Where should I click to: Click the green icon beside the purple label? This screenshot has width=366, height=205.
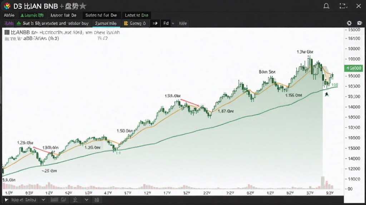pyautogui.click(x=19, y=23)
